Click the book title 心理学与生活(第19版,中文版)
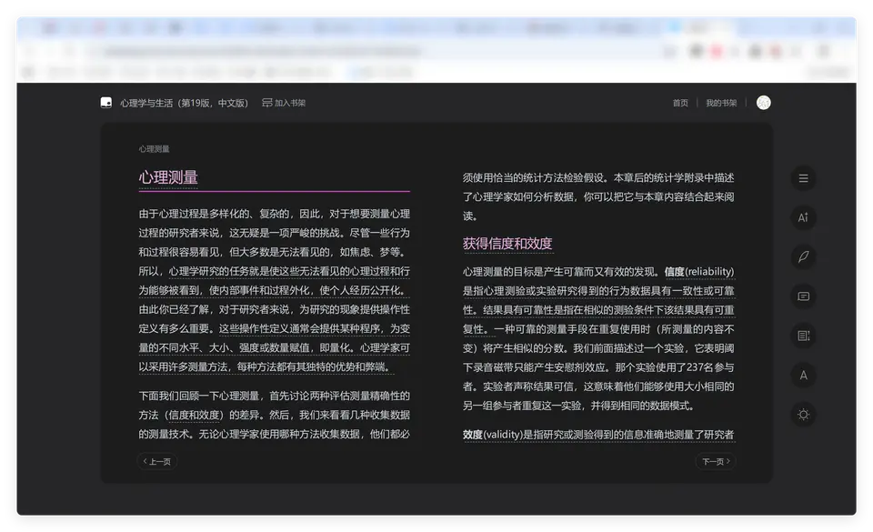 pos(185,103)
